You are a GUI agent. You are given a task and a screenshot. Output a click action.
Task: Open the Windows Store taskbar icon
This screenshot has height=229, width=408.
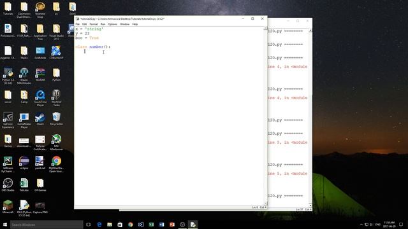coord(120,225)
